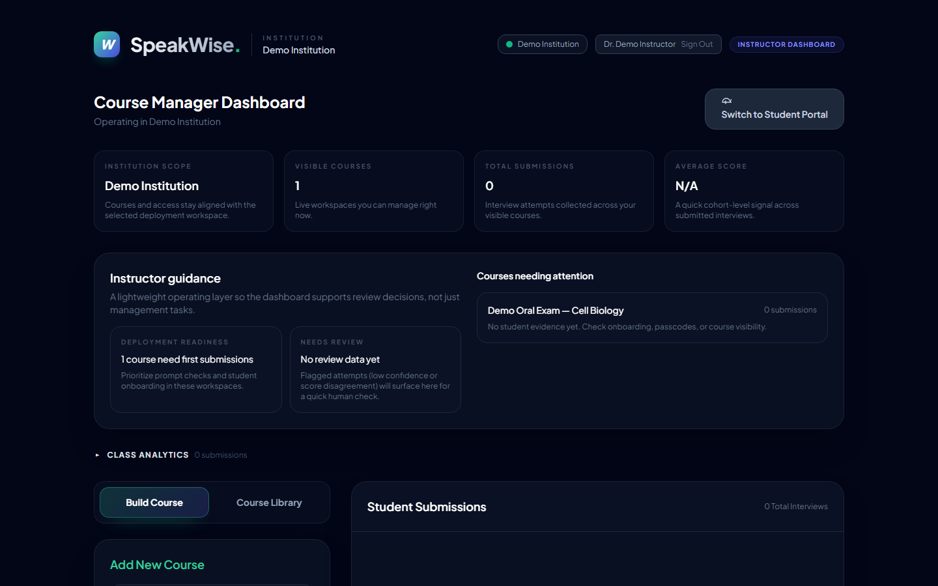Click the Institution label beside the logo
The image size is (938, 586).
tap(293, 38)
